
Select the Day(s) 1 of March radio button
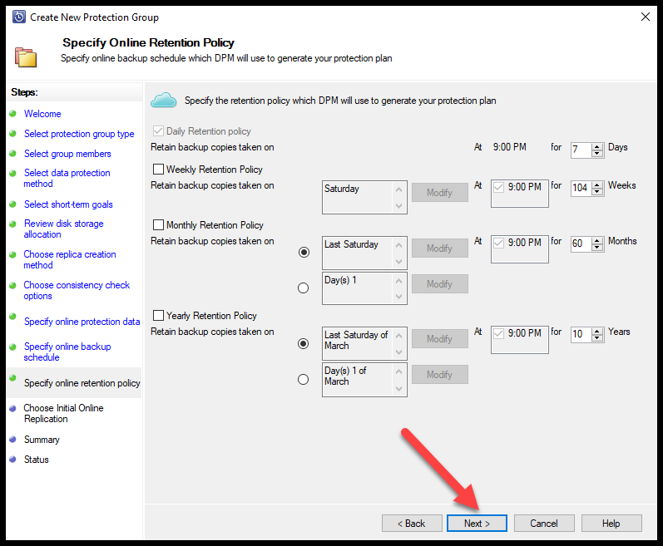(303, 379)
